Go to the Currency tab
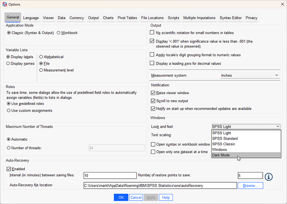Image resolution: width=287 pixels, height=204 pixels. pos(77,18)
